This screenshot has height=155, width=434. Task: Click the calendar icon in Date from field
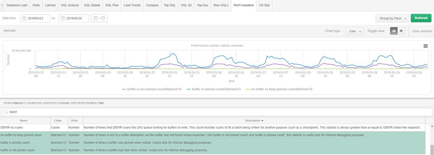click(24, 19)
